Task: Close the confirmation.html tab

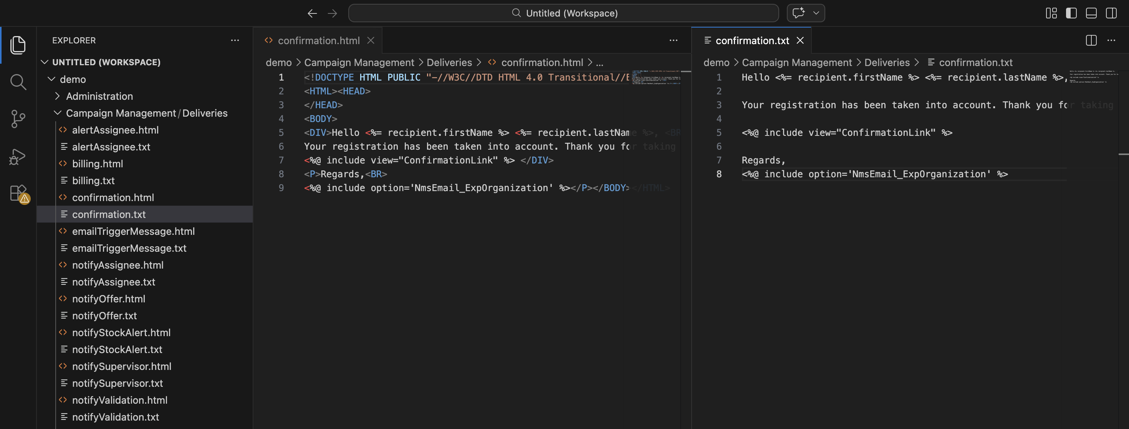Action: (x=371, y=40)
